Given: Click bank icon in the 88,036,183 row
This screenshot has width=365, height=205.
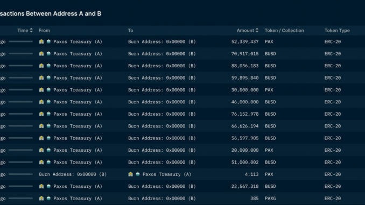Looking at the screenshot, I should coord(41,66).
